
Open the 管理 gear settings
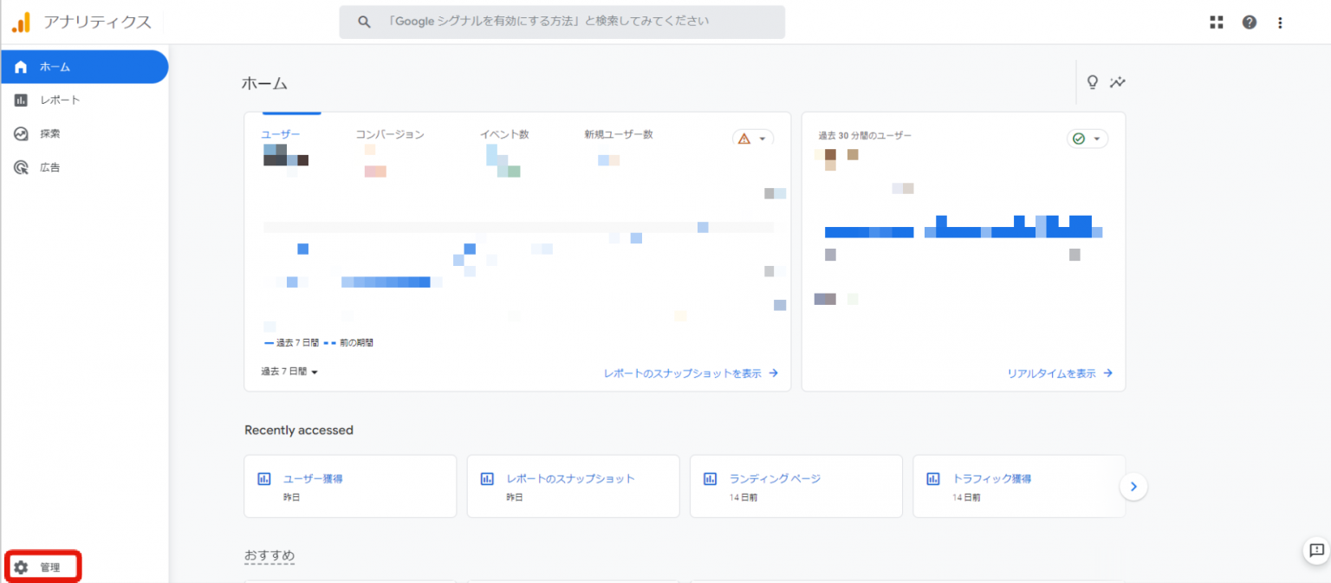(x=42, y=567)
